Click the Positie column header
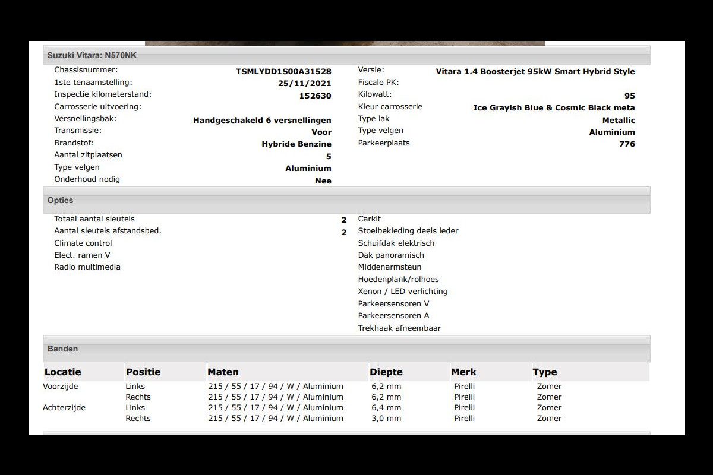Screen dimensions: 713x475 (143, 372)
